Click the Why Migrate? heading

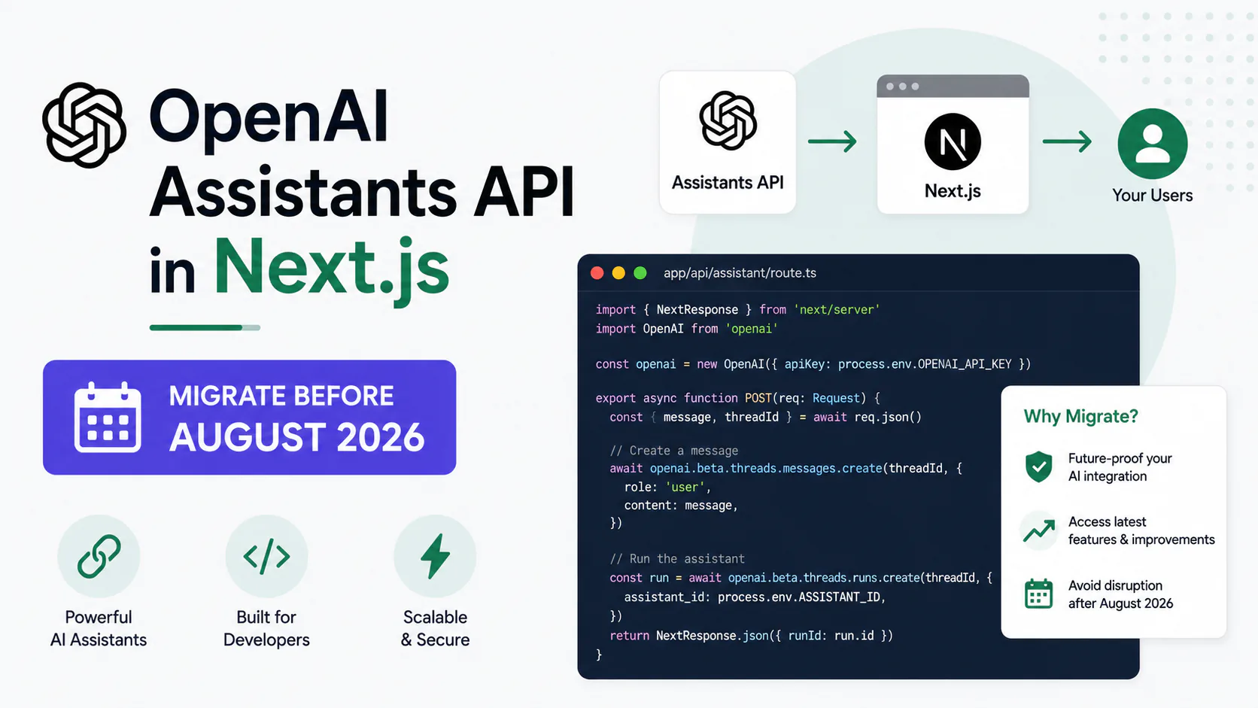(x=1080, y=416)
